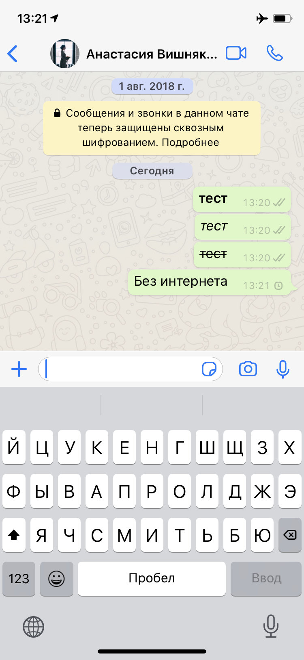Open the encryption notice Подробнее
This screenshot has height=660, width=304.
190,143
